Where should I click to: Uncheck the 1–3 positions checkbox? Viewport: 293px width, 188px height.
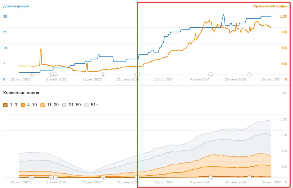(5, 105)
